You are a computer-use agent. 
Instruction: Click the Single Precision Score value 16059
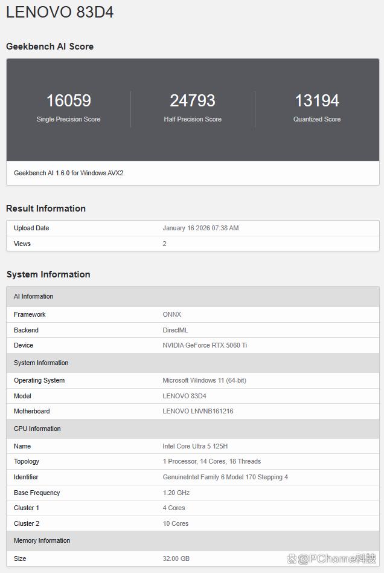pyautogui.click(x=68, y=100)
